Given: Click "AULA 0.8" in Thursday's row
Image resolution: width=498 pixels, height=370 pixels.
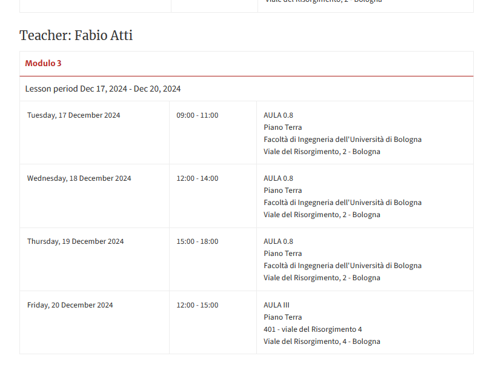Looking at the screenshot, I should coord(278,241).
